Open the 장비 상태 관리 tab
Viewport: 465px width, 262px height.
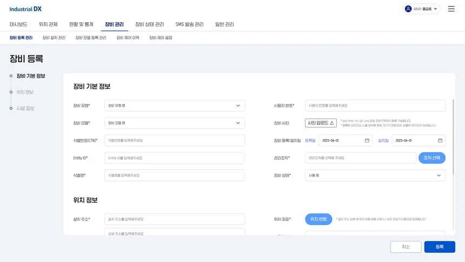(149, 24)
